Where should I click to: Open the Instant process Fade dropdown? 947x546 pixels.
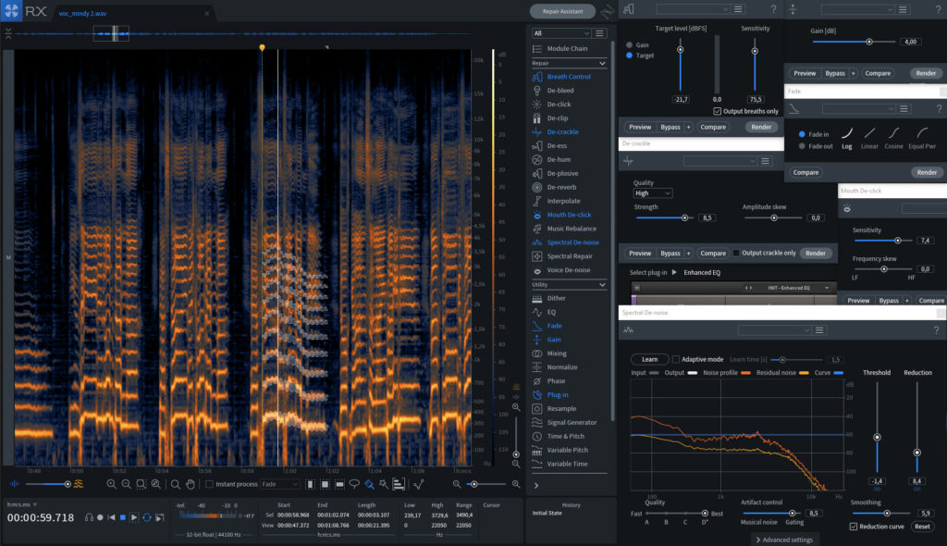[279, 484]
